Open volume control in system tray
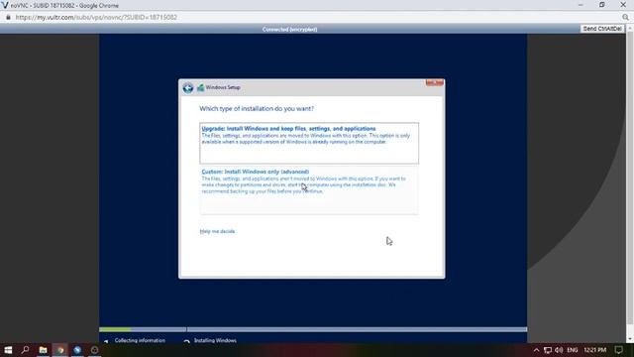Viewport: 634px width, 357px height. pos(559,350)
